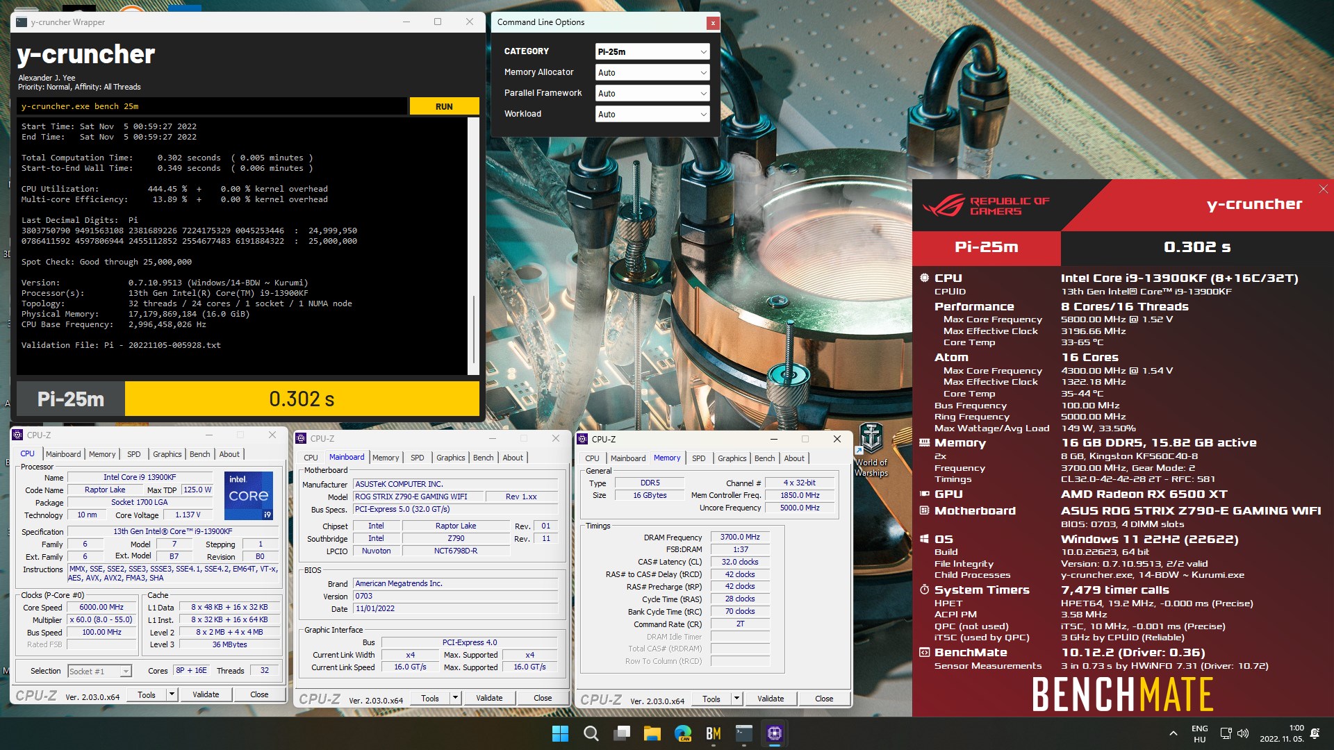Click the ROG Republic of Gamers logo
The height and width of the screenshot is (750, 1334).
pos(986,206)
